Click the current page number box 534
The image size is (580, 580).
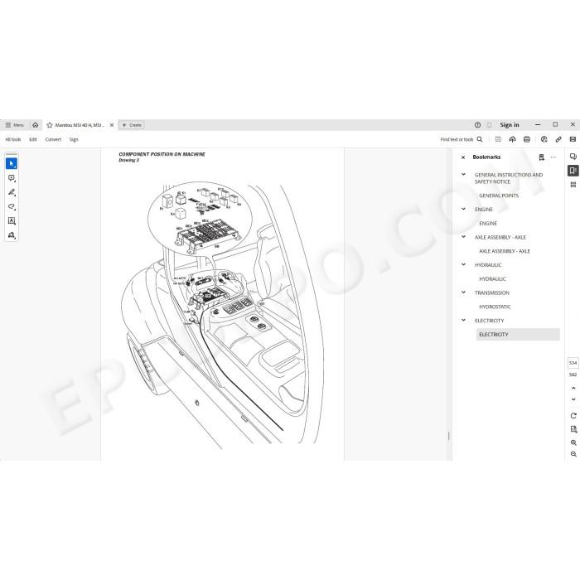click(x=573, y=363)
